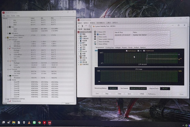Screen dimensions: 190x127
Task: Expand the Cores (Max) temperature subtree
Action: tap(10, 55)
